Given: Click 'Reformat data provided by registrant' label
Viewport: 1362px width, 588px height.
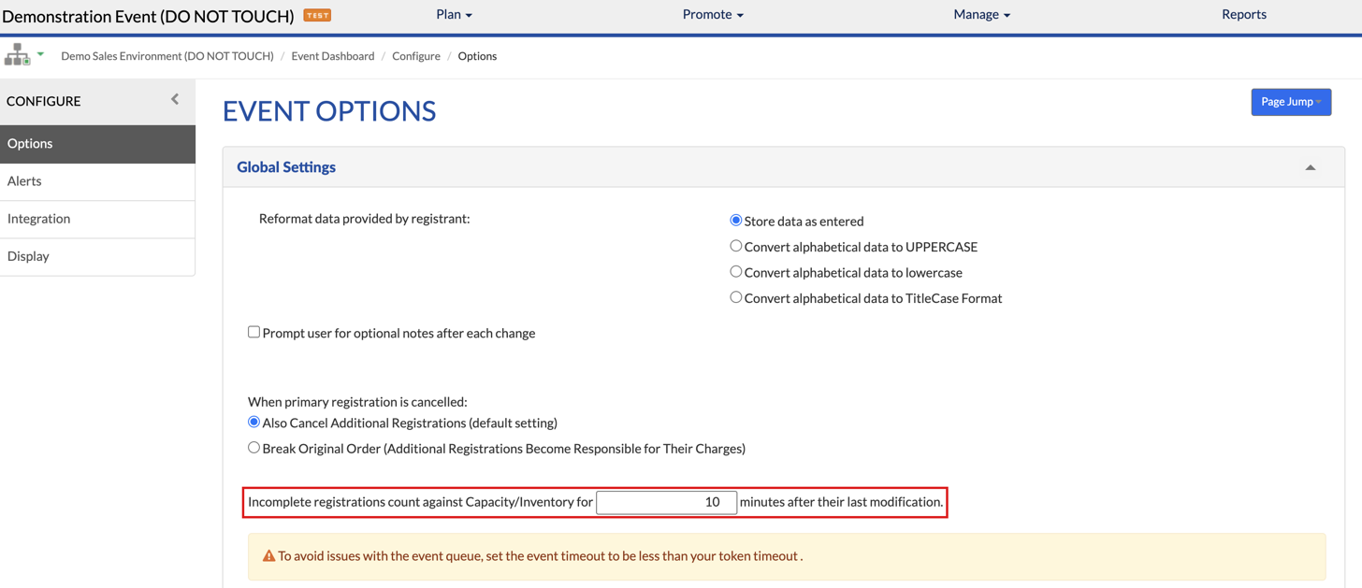Looking at the screenshot, I should click(365, 219).
